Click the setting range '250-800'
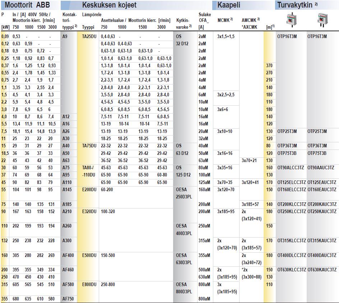 pos(108,284)
